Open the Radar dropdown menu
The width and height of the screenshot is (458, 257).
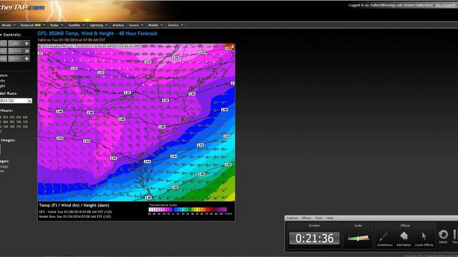point(57,25)
